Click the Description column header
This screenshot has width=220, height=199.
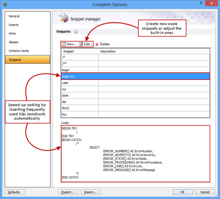(x=154, y=51)
